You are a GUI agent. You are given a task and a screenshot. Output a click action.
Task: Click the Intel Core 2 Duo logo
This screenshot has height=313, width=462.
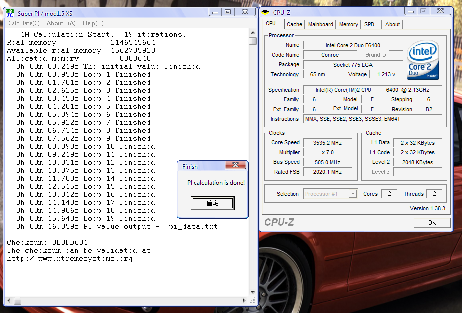click(423, 60)
